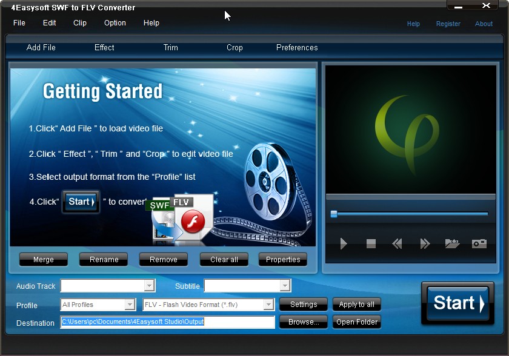The image size is (509, 356).
Task: Click the rewind icon under the preview
Action: pos(397,244)
